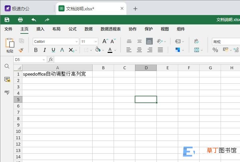Viewport: 240px width, 162px height.
Task: Click the fx insert function icon
Action: tap(51, 60)
